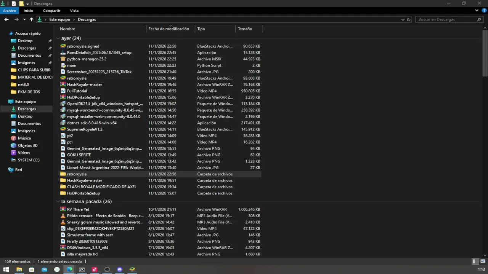This screenshot has width=488, height=274.
Task: Open Discord from the taskbar
Action: point(120,269)
